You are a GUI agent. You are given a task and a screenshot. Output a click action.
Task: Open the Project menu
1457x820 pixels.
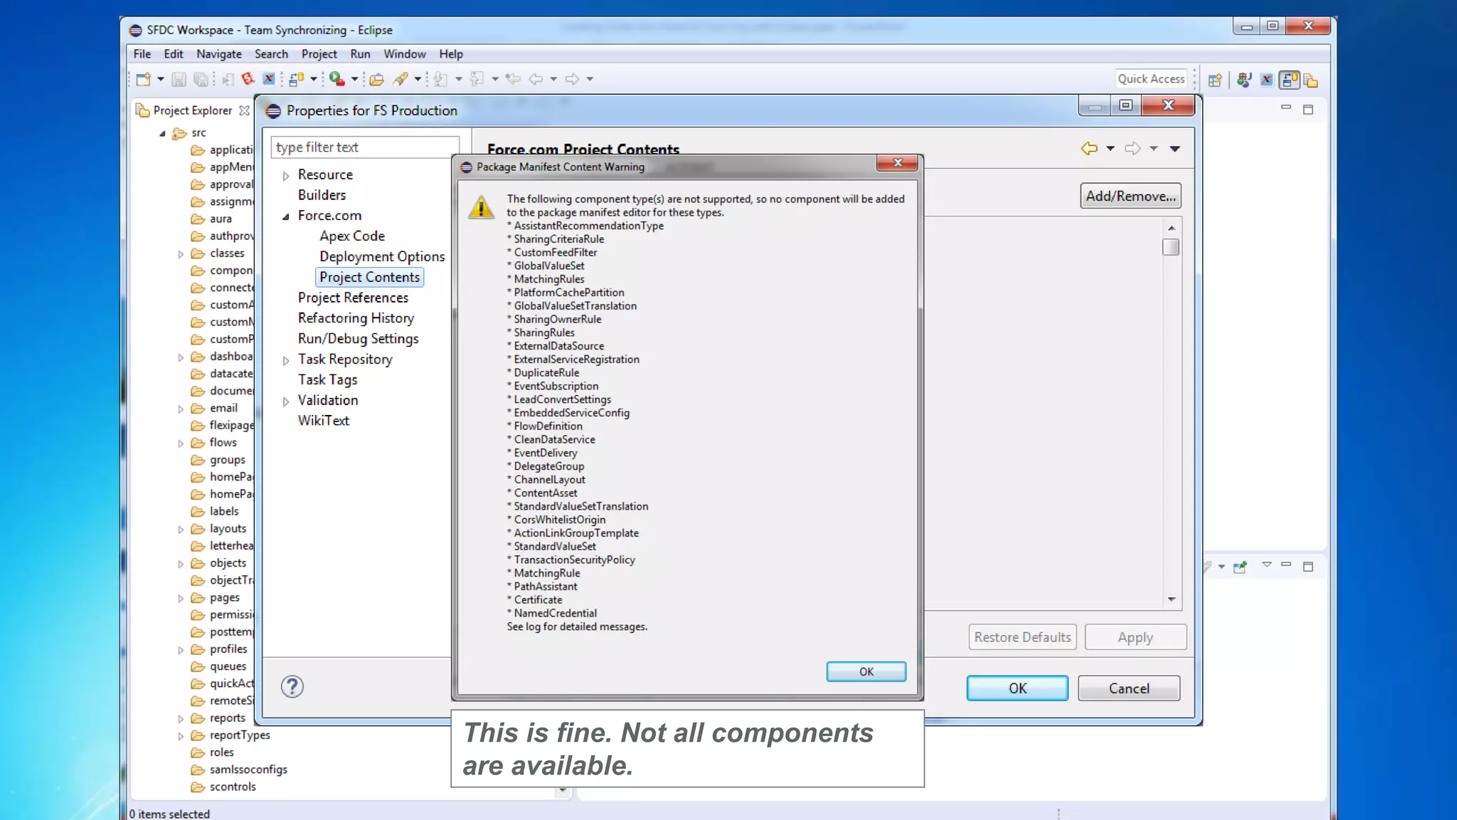tap(319, 54)
